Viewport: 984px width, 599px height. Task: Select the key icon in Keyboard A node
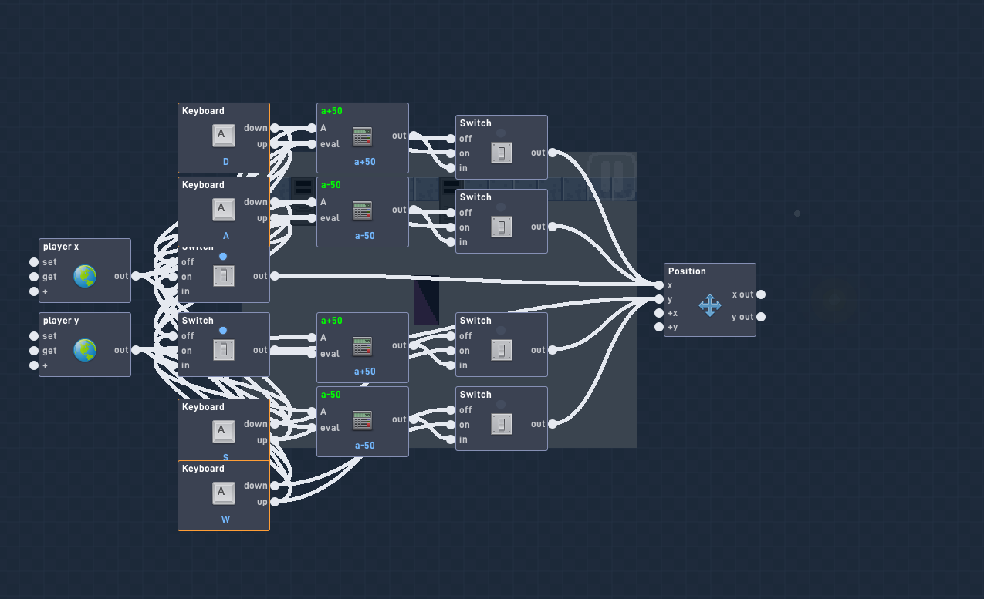(224, 210)
